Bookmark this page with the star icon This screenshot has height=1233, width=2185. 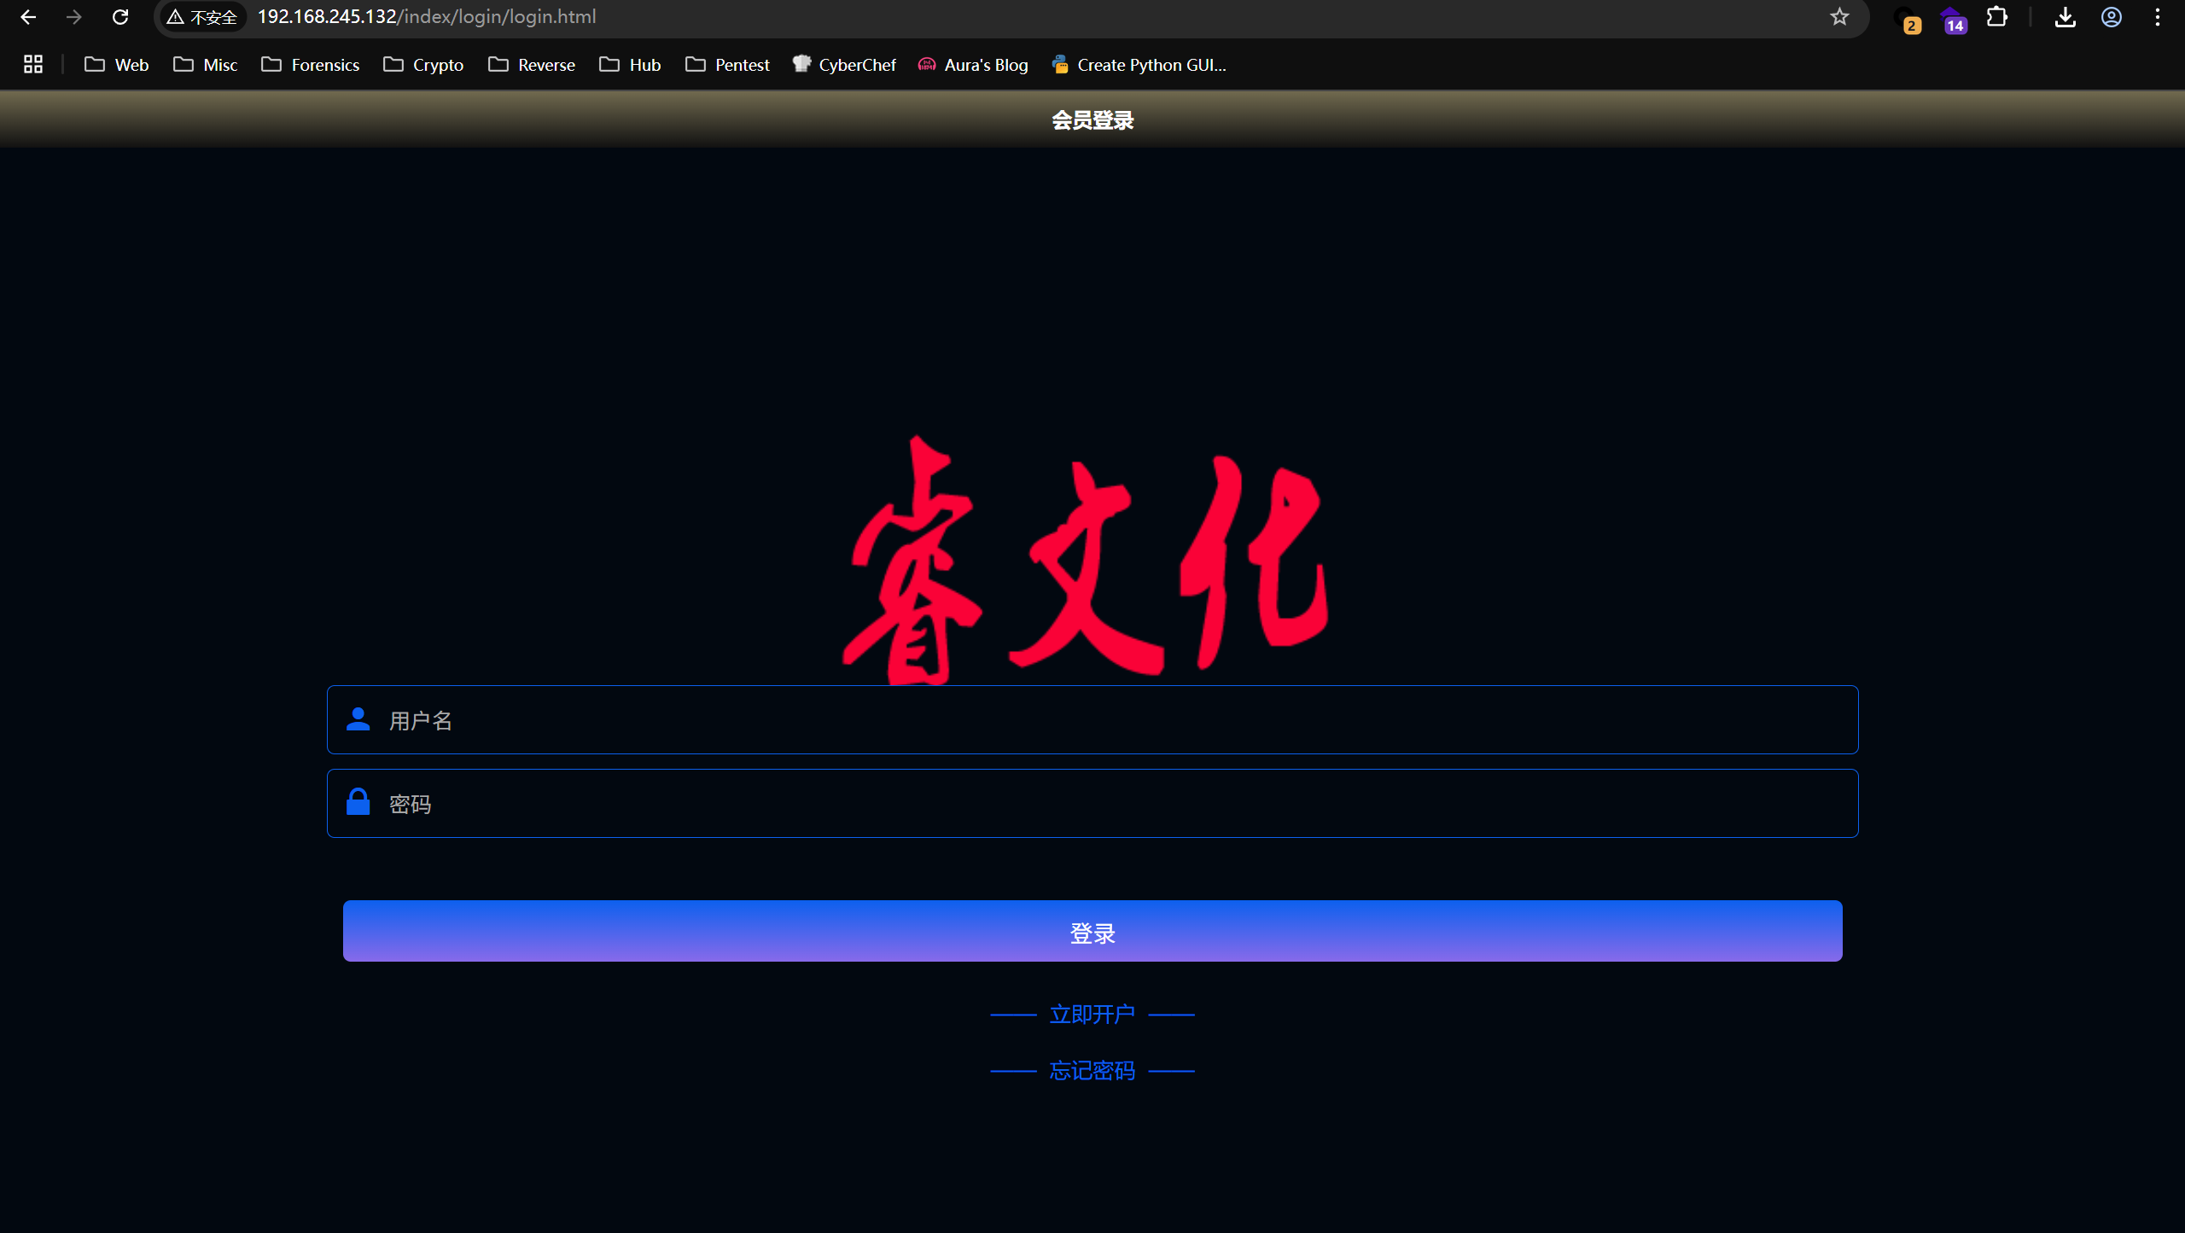(x=1839, y=17)
